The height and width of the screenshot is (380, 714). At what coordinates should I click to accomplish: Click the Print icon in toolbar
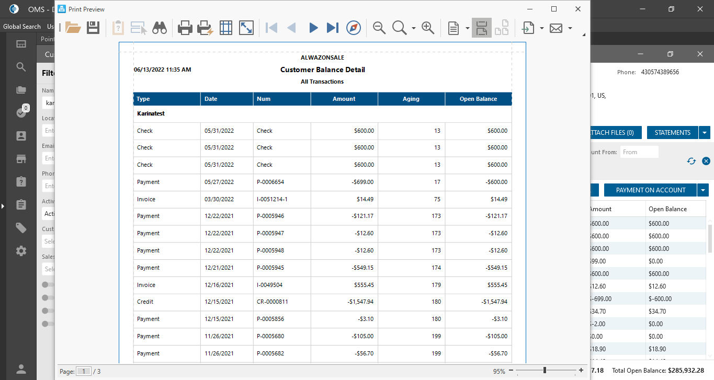pos(185,28)
